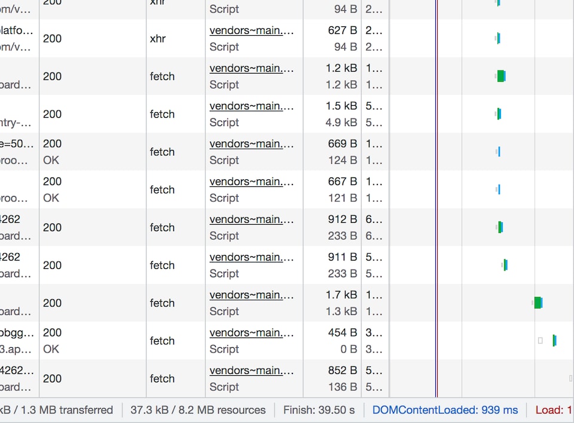The width and height of the screenshot is (574, 423).
Task: Select the xhr type cell in 627 B row
Action: pos(157,38)
